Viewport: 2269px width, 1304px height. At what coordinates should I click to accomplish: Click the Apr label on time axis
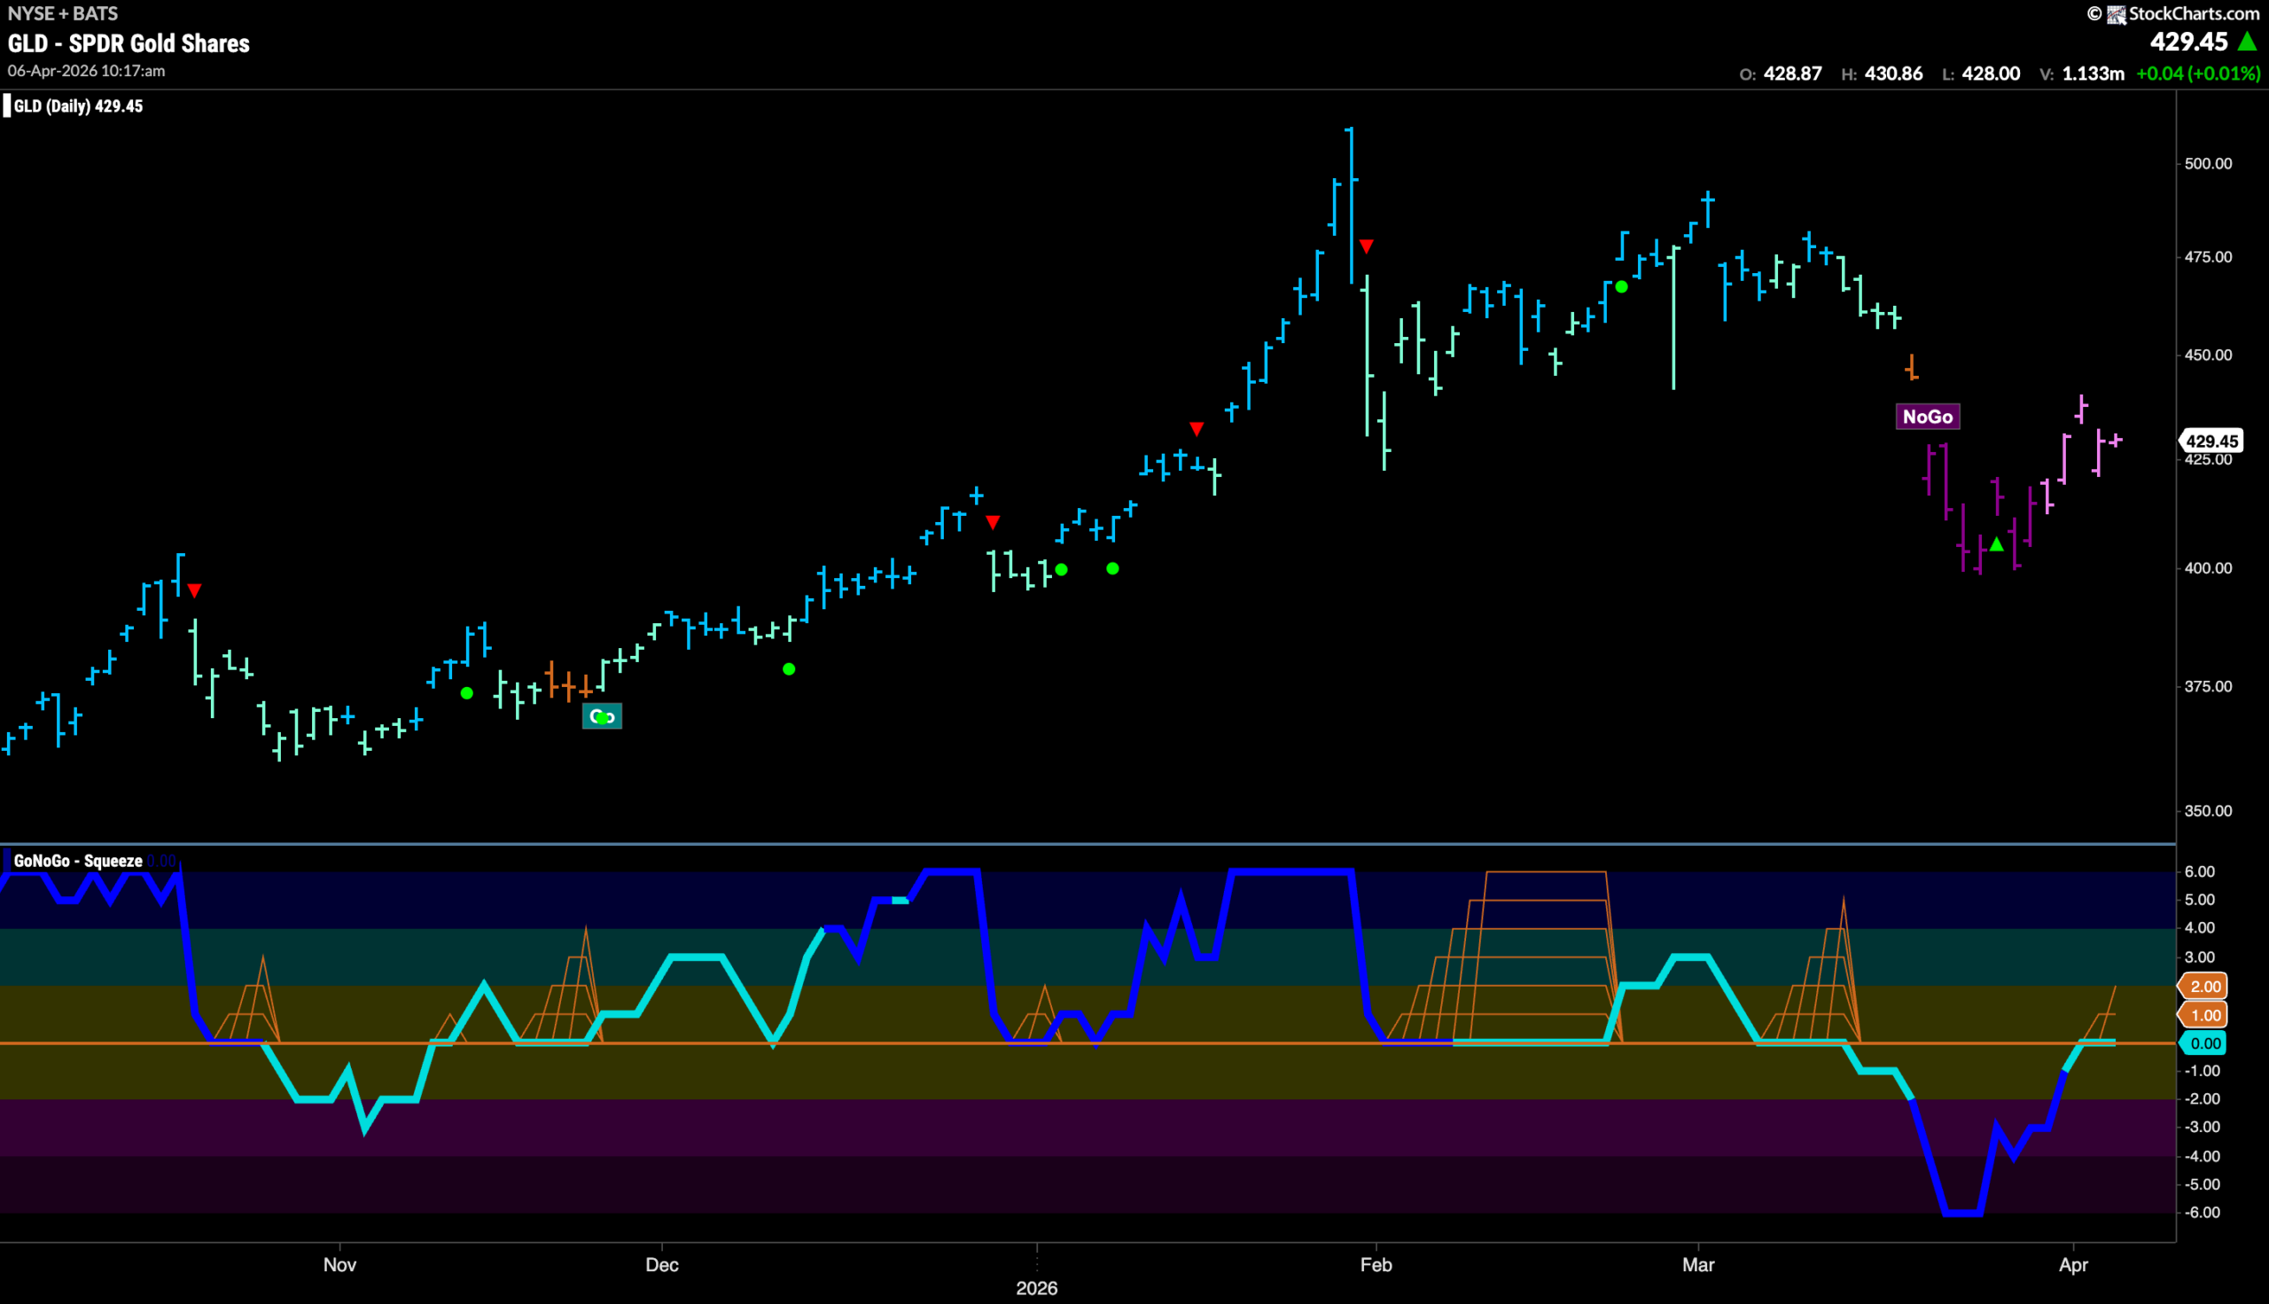coord(2073,1265)
